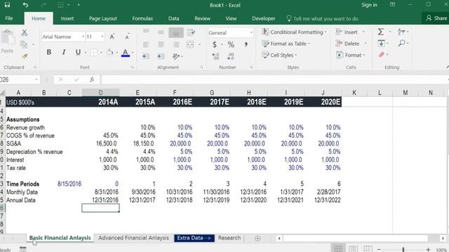Screen dimensions: 449x252
Task: Open the Data ribbon tab
Action: coord(173,19)
